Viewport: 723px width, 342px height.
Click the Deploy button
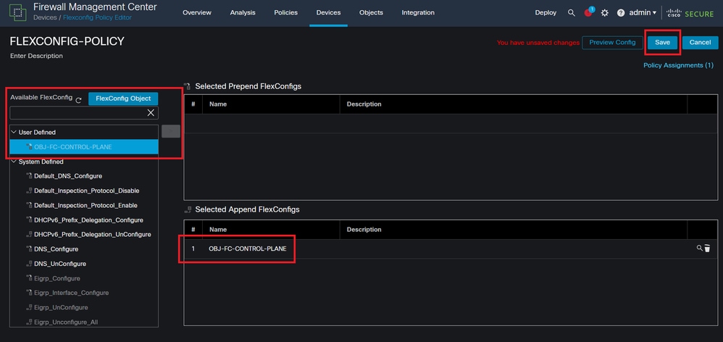pyautogui.click(x=546, y=13)
